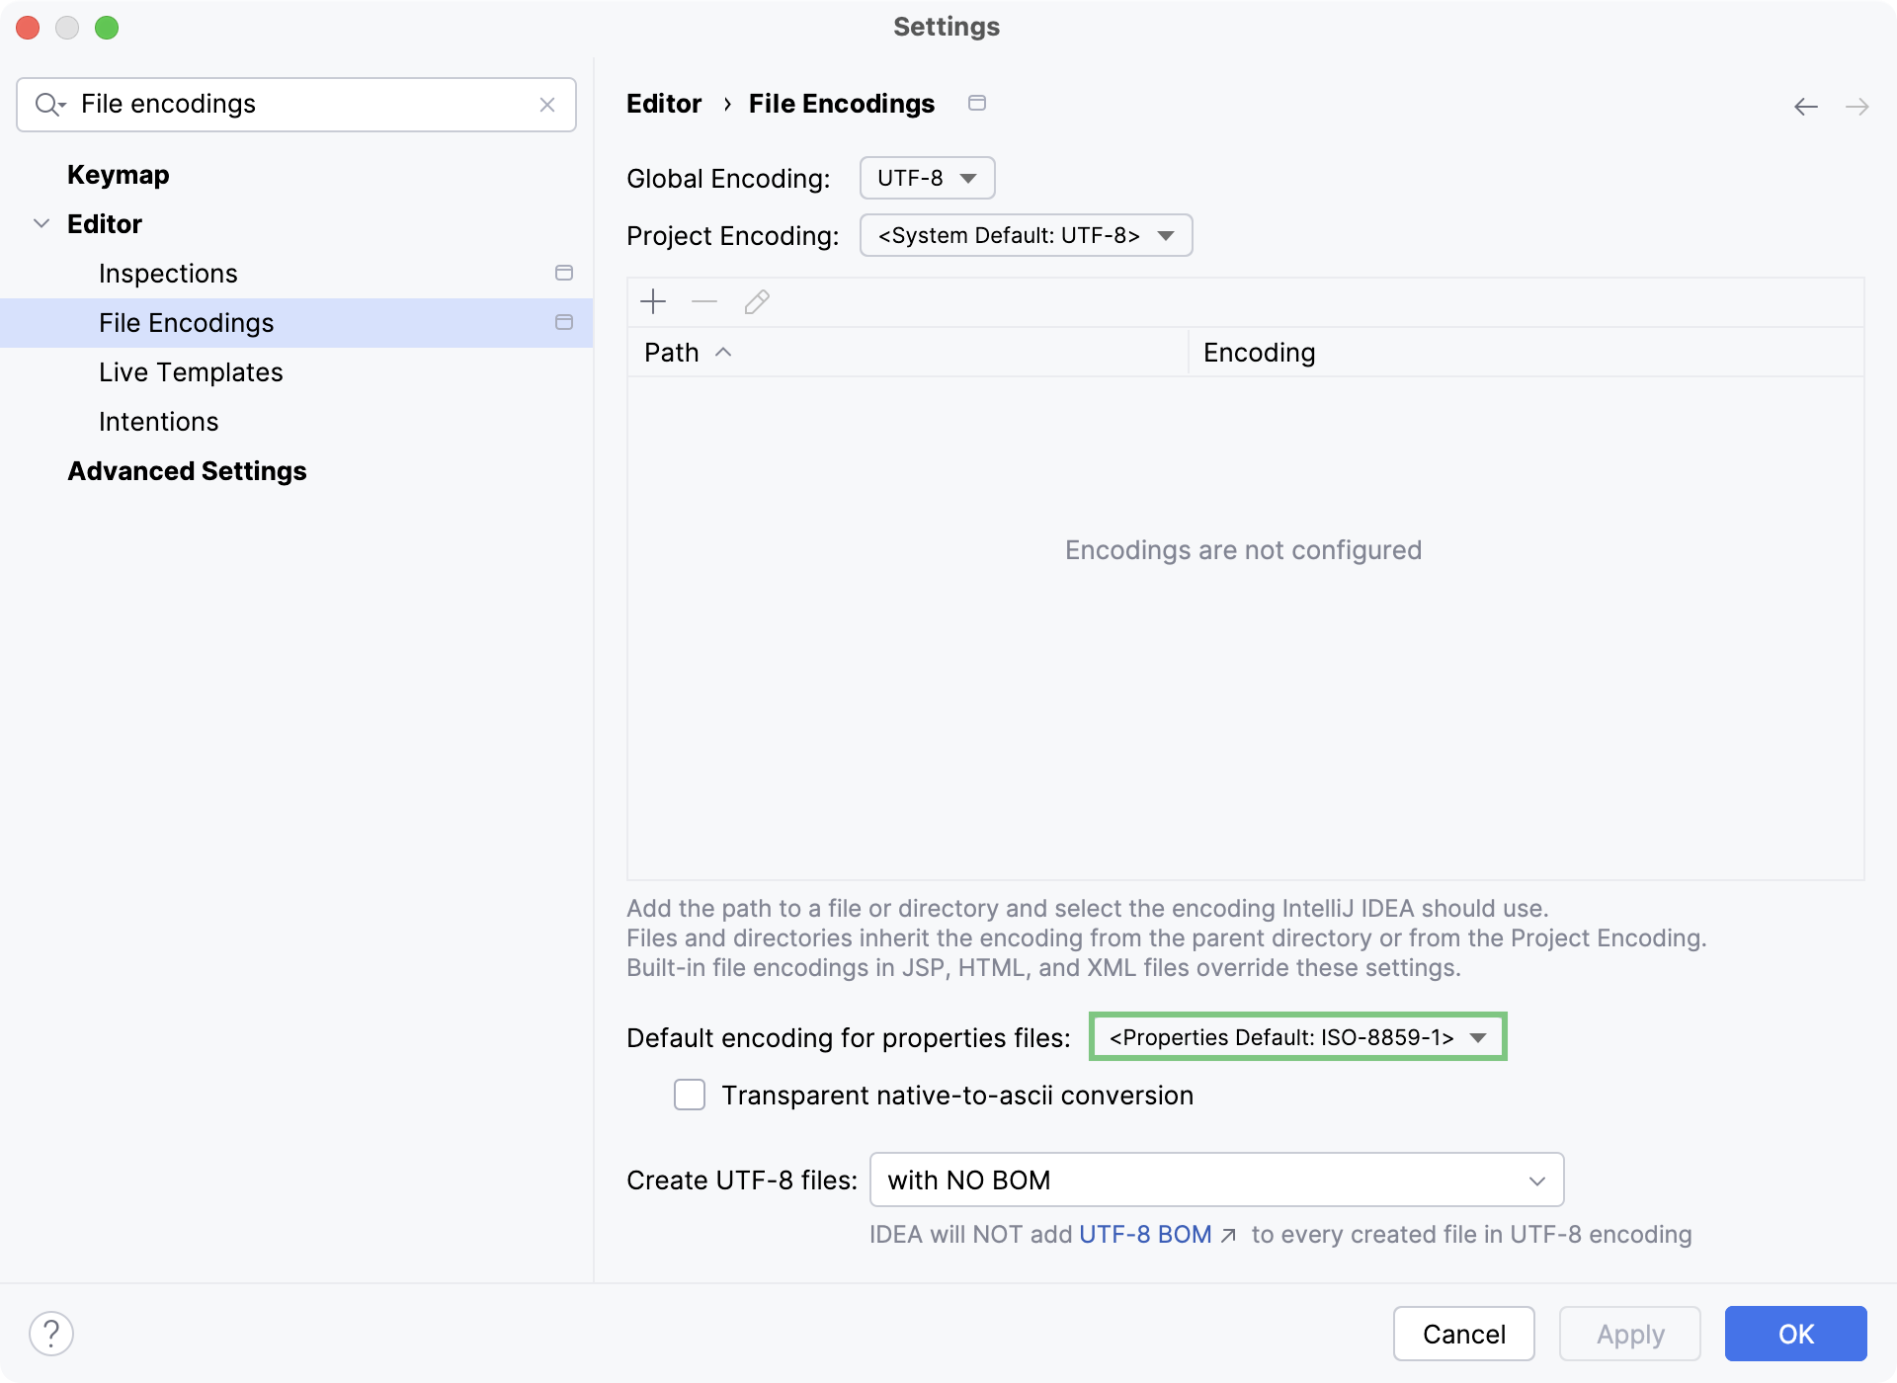Edit encoding entry with the pencil icon
Viewport: 1897px width, 1383px height.
point(756,301)
